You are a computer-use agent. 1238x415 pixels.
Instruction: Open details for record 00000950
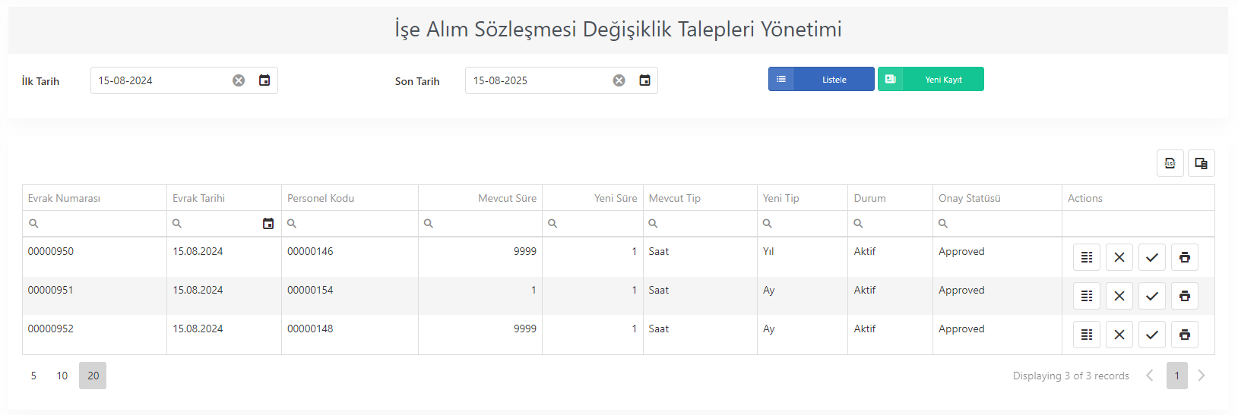pyautogui.click(x=1087, y=257)
